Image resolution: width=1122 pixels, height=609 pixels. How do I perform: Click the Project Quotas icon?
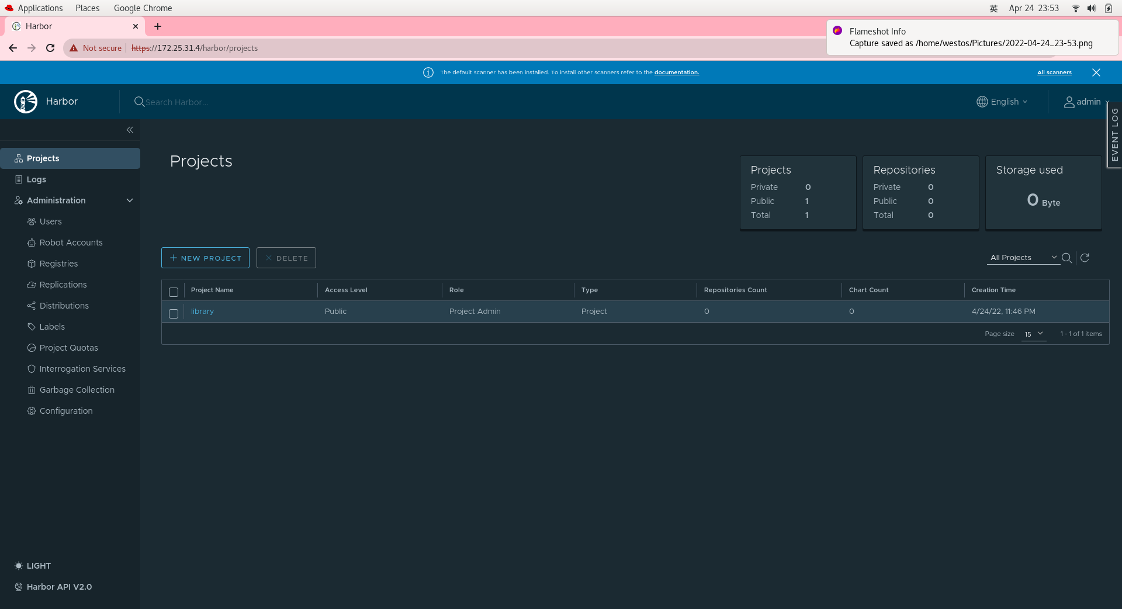pyautogui.click(x=32, y=348)
